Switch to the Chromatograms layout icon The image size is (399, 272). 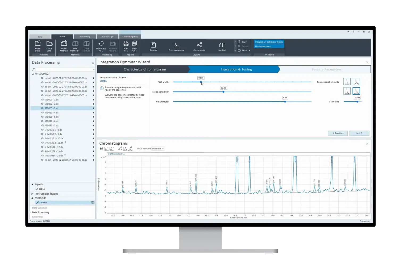[176, 45]
